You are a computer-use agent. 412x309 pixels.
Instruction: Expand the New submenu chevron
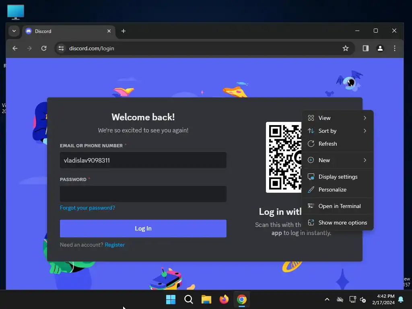click(365, 160)
